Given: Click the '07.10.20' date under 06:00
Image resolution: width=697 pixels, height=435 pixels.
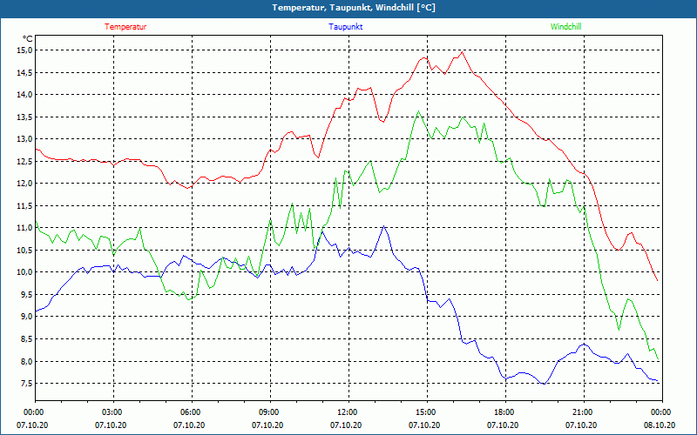Looking at the screenshot, I should click(x=189, y=425).
